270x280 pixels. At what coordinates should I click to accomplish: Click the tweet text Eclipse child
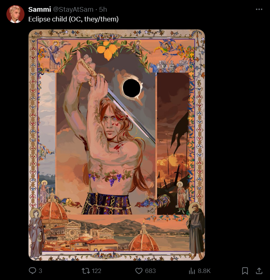tap(48, 19)
